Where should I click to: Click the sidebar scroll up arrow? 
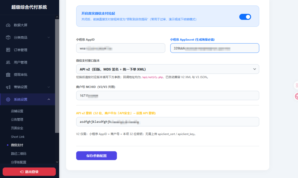pyautogui.click(x=57, y=17)
